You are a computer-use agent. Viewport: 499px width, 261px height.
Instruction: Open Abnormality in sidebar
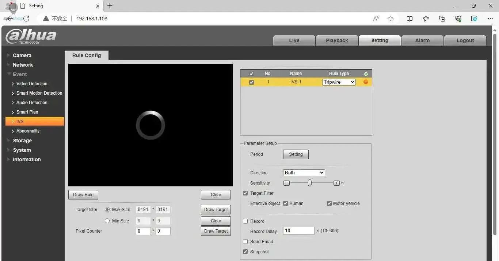(x=28, y=131)
